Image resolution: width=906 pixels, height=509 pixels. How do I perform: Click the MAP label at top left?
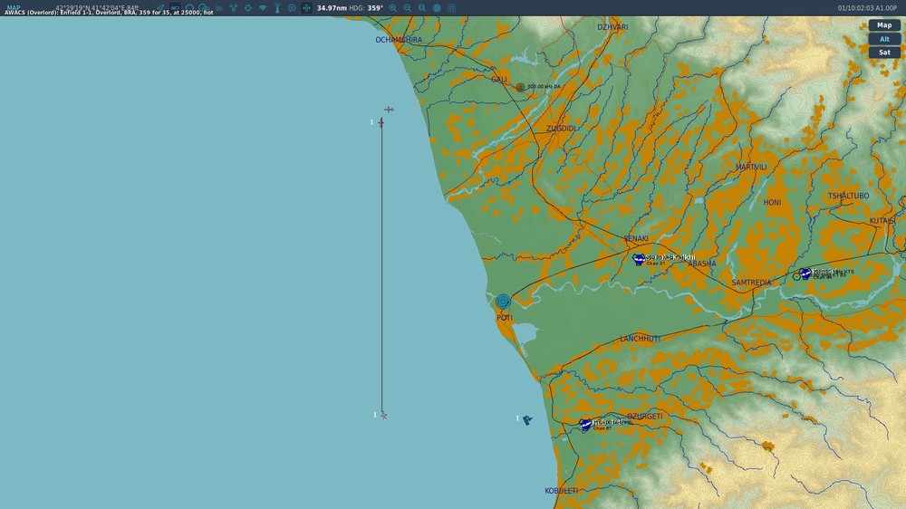pyautogui.click(x=13, y=7)
